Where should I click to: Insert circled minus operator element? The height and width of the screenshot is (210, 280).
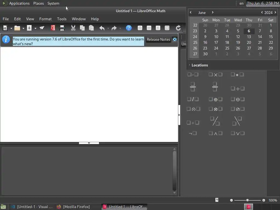pos(238,99)
